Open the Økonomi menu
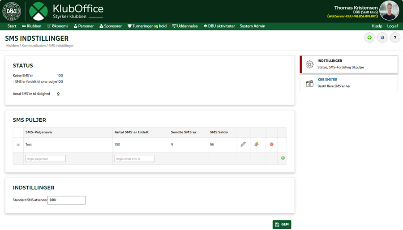 [x=57, y=26]
